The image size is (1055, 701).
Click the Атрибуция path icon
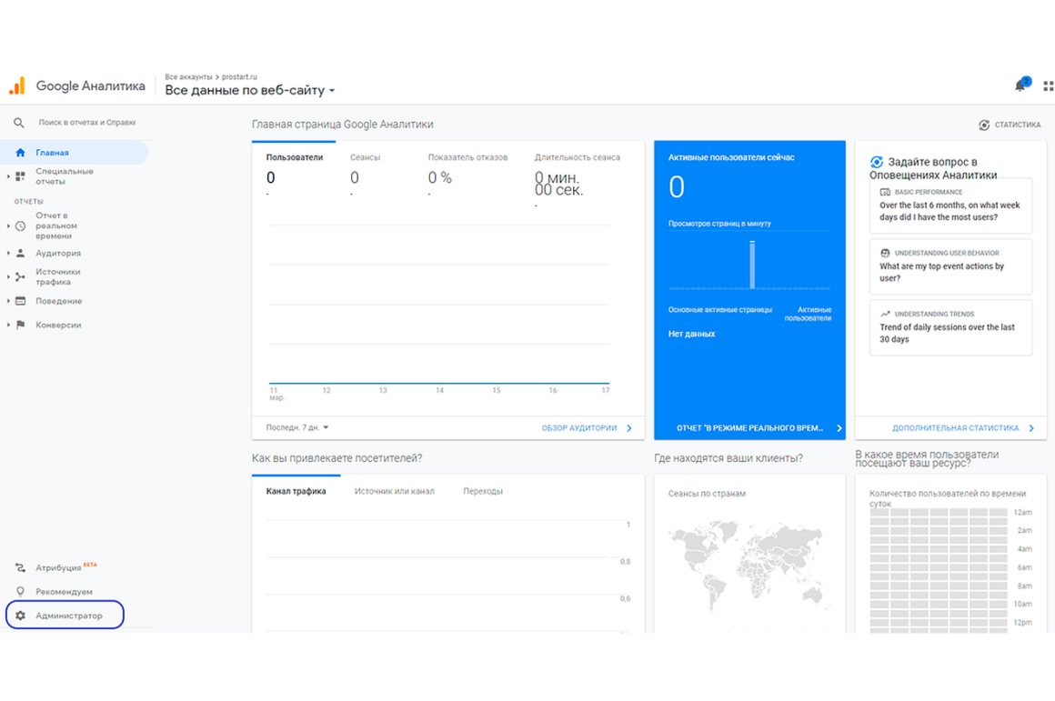click(20, 567)
